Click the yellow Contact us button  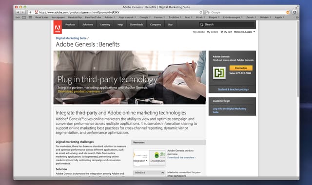point(241,68)
